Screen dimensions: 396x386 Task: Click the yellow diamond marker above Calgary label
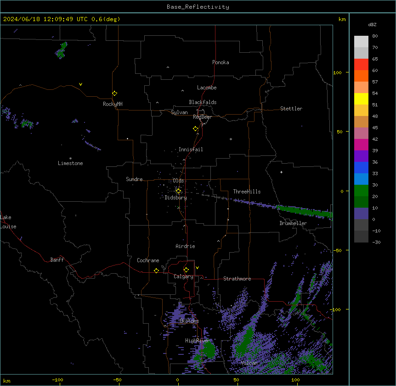tap(186, 270)
